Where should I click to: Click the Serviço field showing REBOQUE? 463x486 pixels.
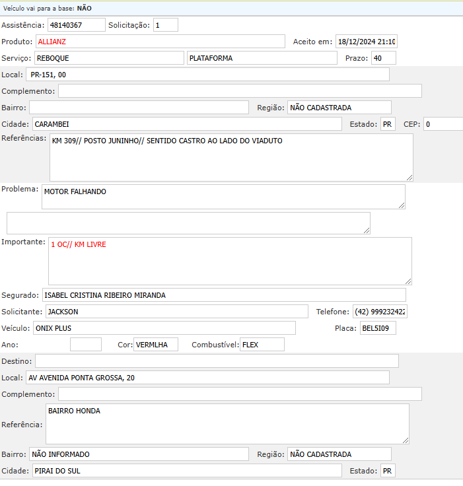(x=109, y=58)
